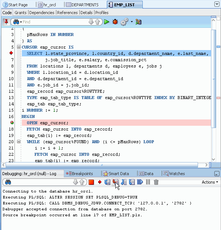Screen dimensions: 221x230
Task: Resume execution with the blue play icon
Action: click(x=140, y=182)
